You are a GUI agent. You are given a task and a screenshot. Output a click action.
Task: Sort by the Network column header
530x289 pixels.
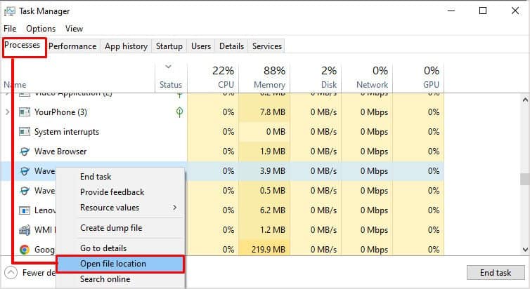[x=367, y=78]
